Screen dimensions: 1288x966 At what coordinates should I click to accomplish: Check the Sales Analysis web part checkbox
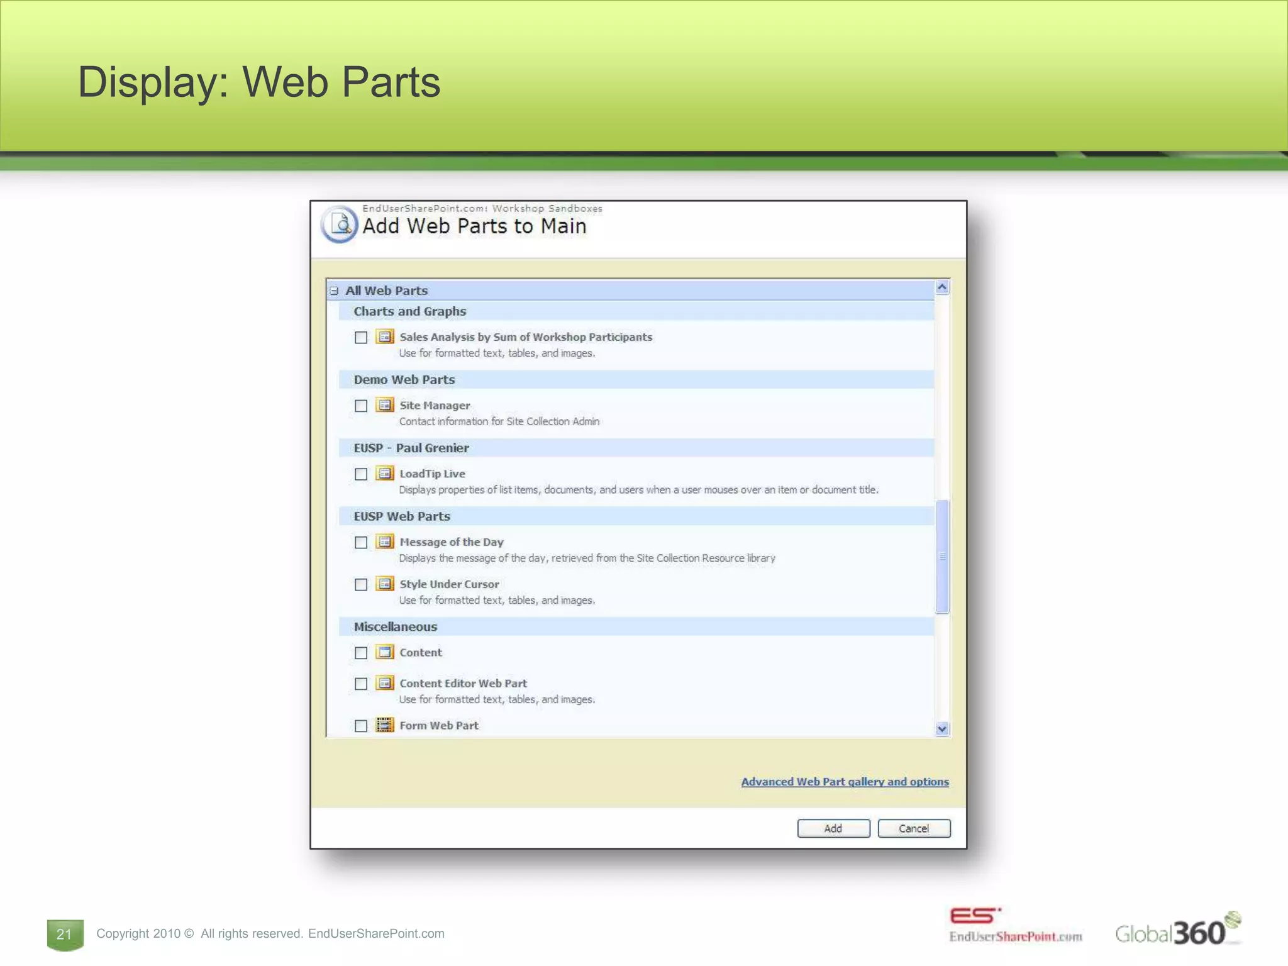[x=361, y=338]
